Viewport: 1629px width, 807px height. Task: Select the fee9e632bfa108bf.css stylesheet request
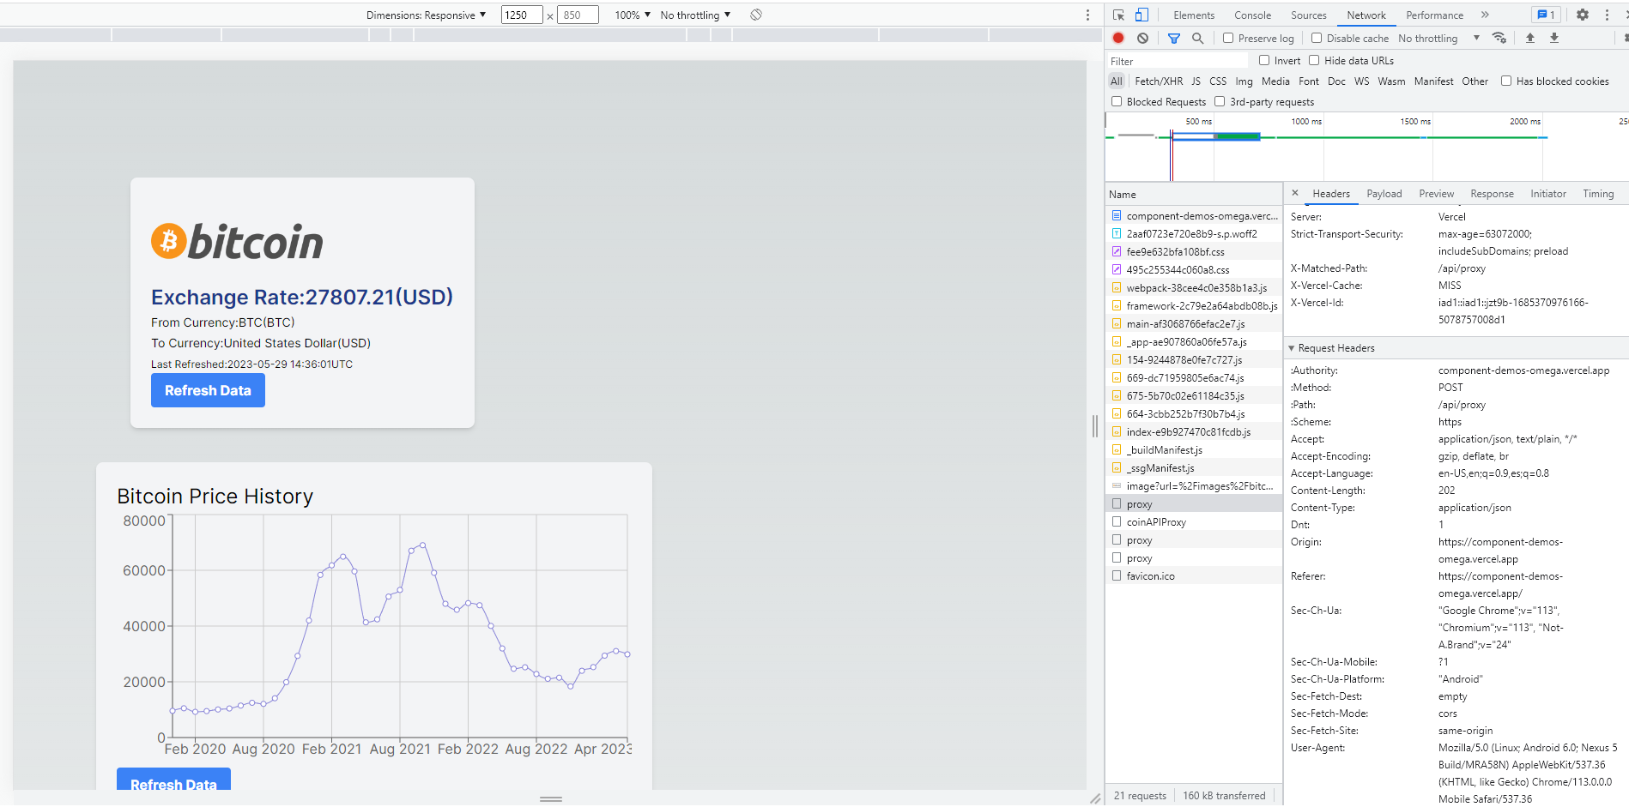(1194, 251)
